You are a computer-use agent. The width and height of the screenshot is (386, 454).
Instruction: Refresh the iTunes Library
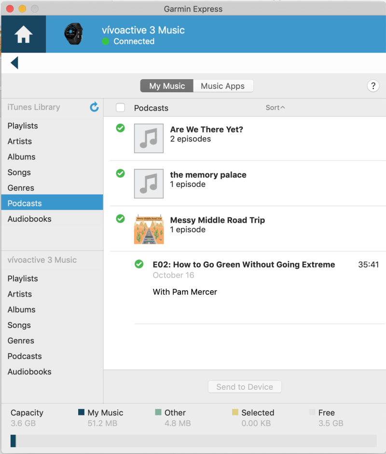coord(94,107)
